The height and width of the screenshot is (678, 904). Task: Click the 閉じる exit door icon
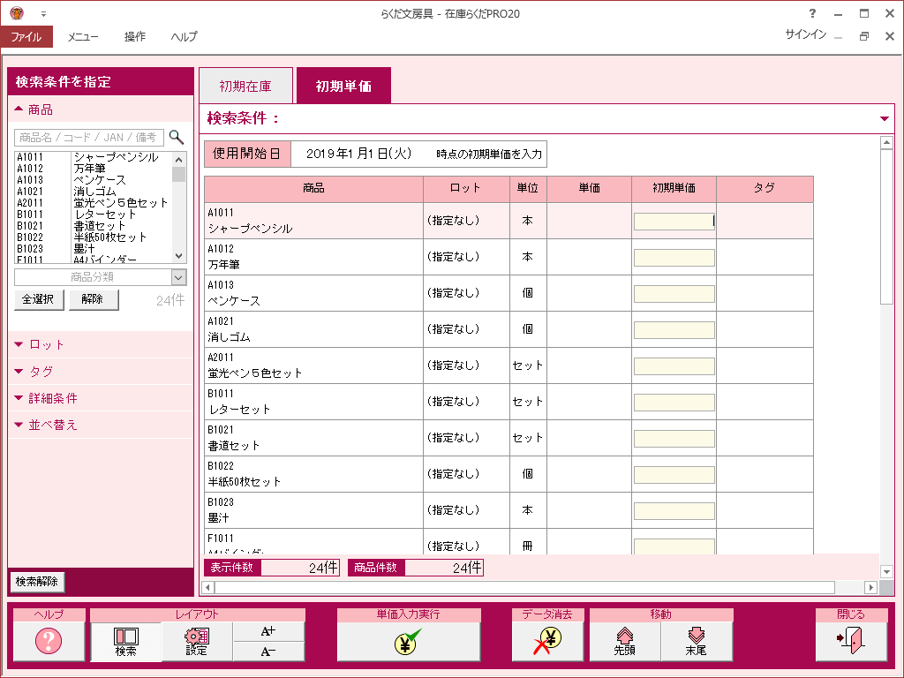pos(851,641)
